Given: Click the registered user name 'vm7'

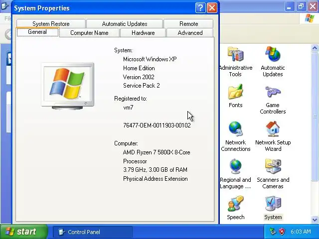Looking at the screenshot, I should click(128, 108).
